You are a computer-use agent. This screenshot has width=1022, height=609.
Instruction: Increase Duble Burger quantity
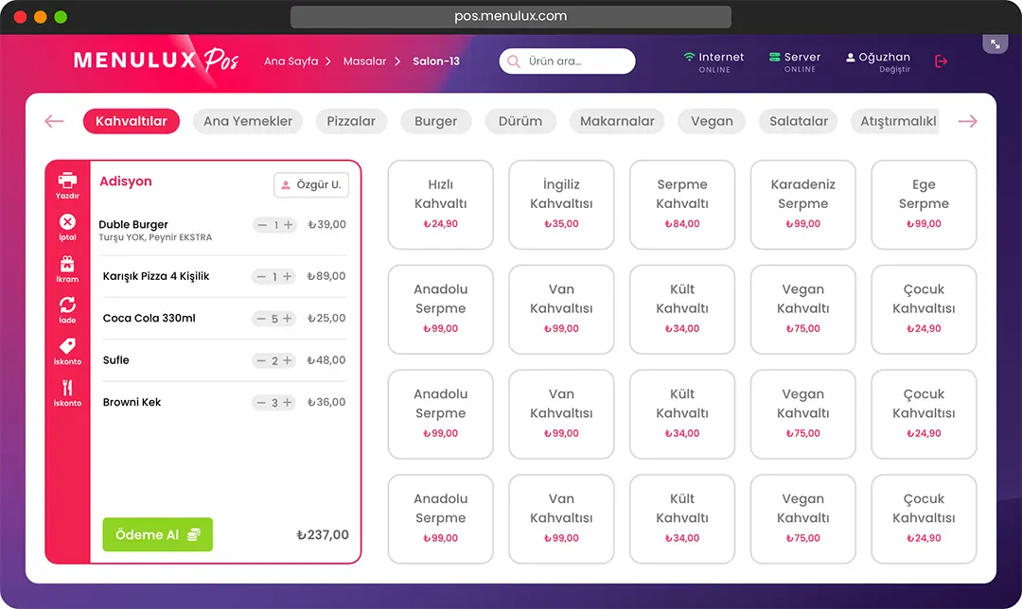pyautogui.click(x=288, y=225)
